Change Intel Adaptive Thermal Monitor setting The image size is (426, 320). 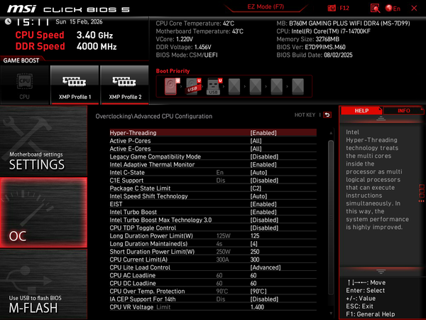[213, 164]
